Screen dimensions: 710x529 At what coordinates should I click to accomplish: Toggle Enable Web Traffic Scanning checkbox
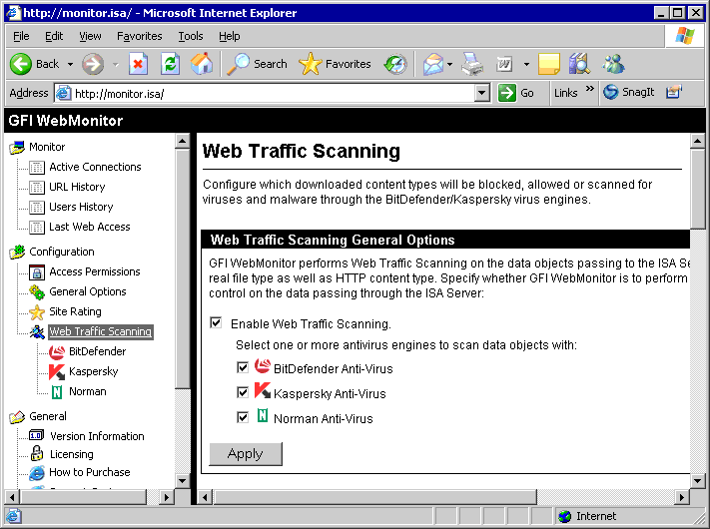pyautogui.click(x=216, y=323)
